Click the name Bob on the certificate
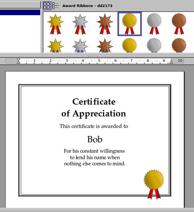 tap(95, 139)
